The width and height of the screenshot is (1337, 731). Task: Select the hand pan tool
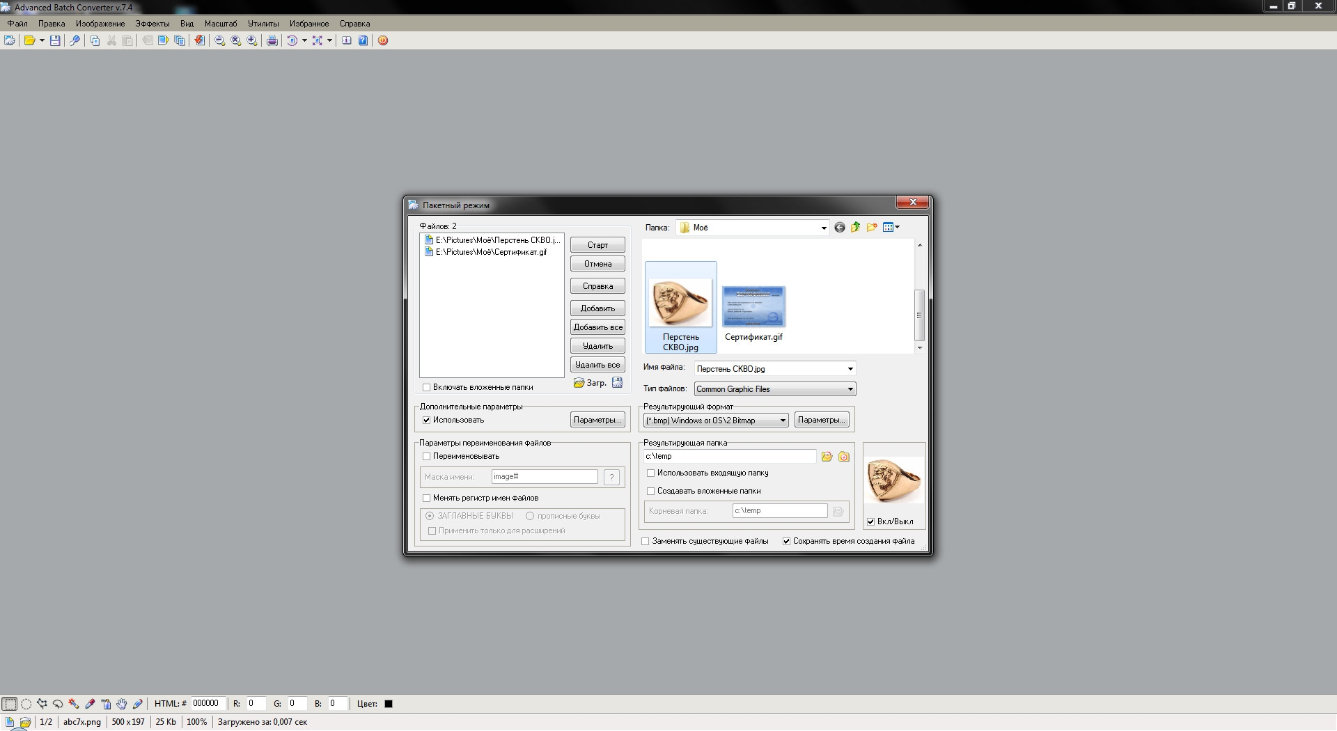(x=122, y=704)
